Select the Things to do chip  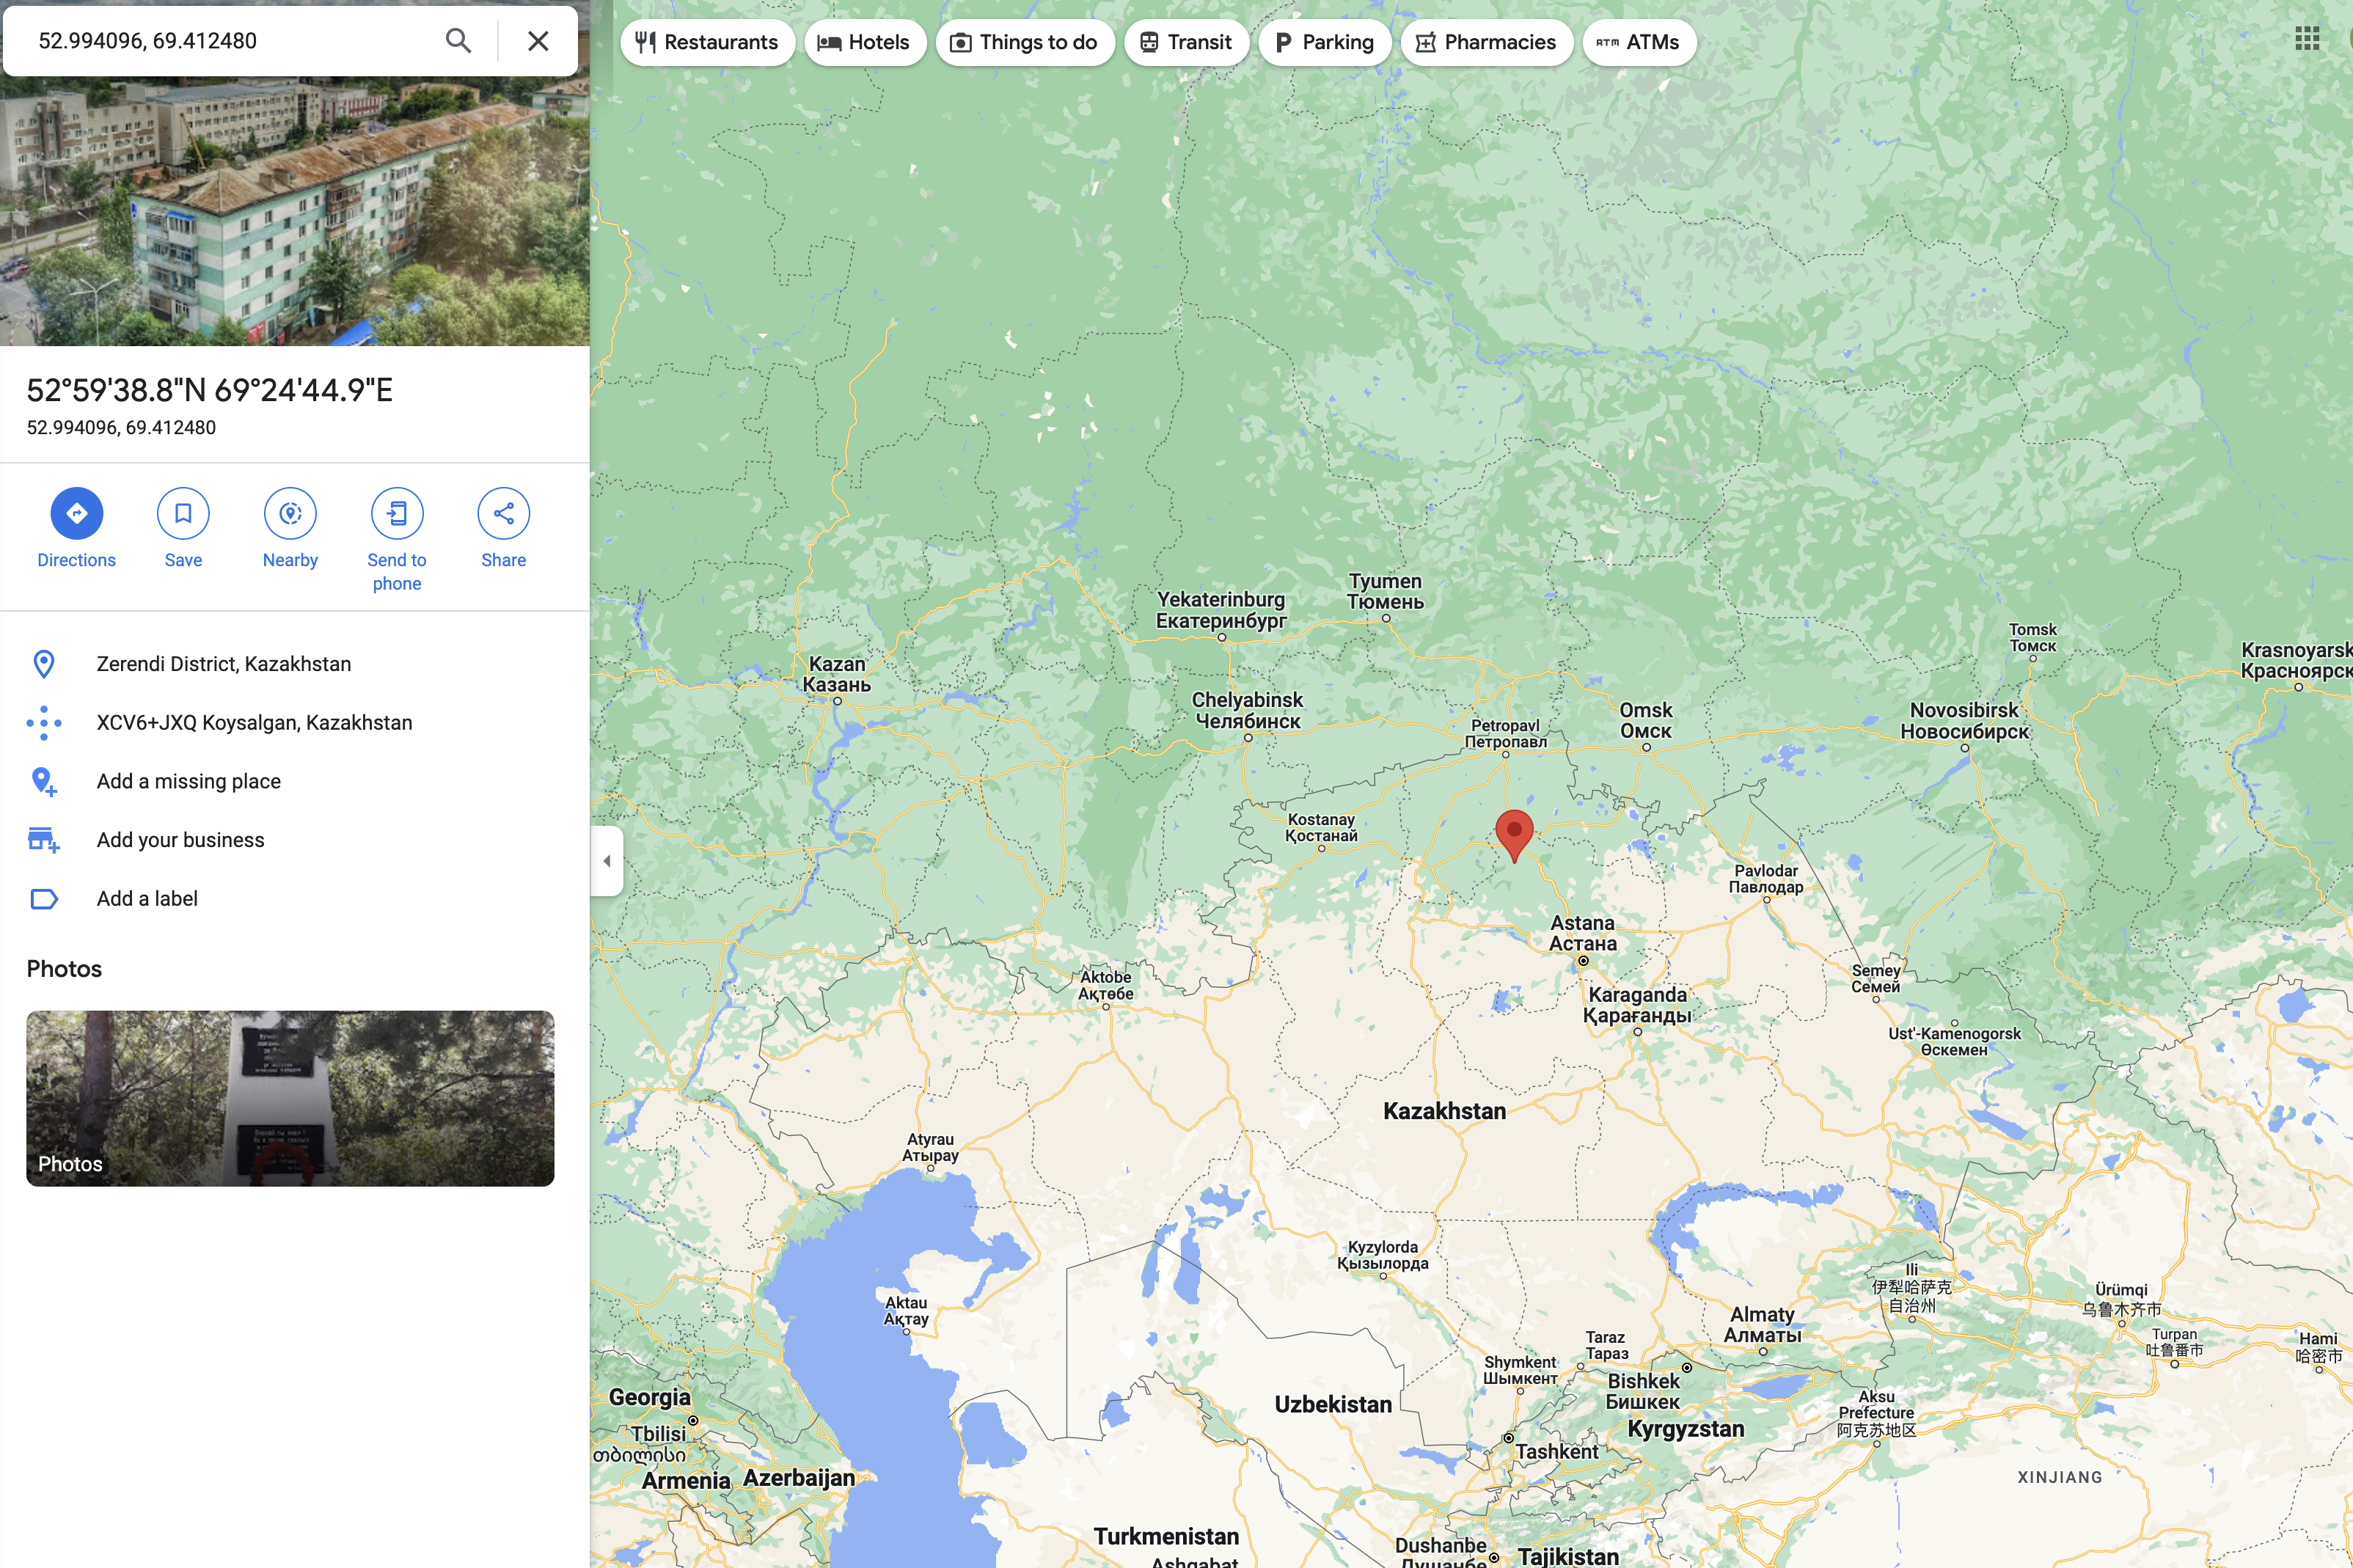tap(1024, 43)
